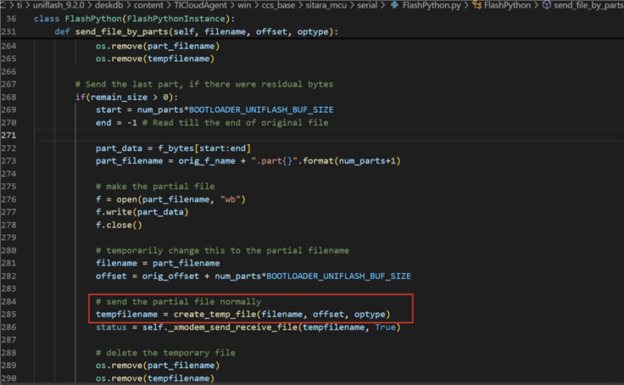The width and height of the screenshot is (624, 385).
Task: Click the 'start = num_parts*BOOTLOADER_UNIFLASH_BUF_SIZE' line
Action: (214, 110)
